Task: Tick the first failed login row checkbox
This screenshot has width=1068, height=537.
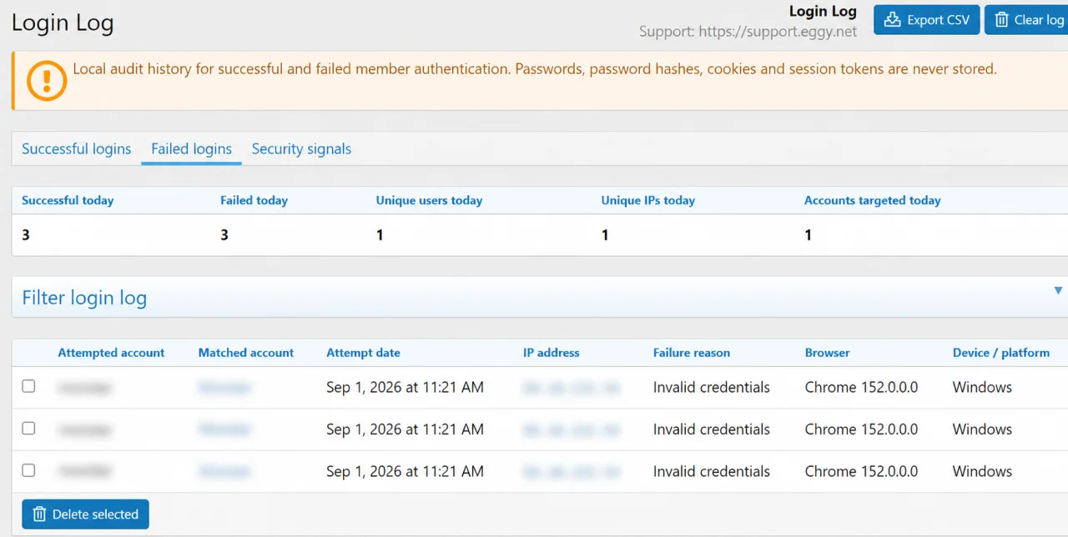Action: click(28, 386)
